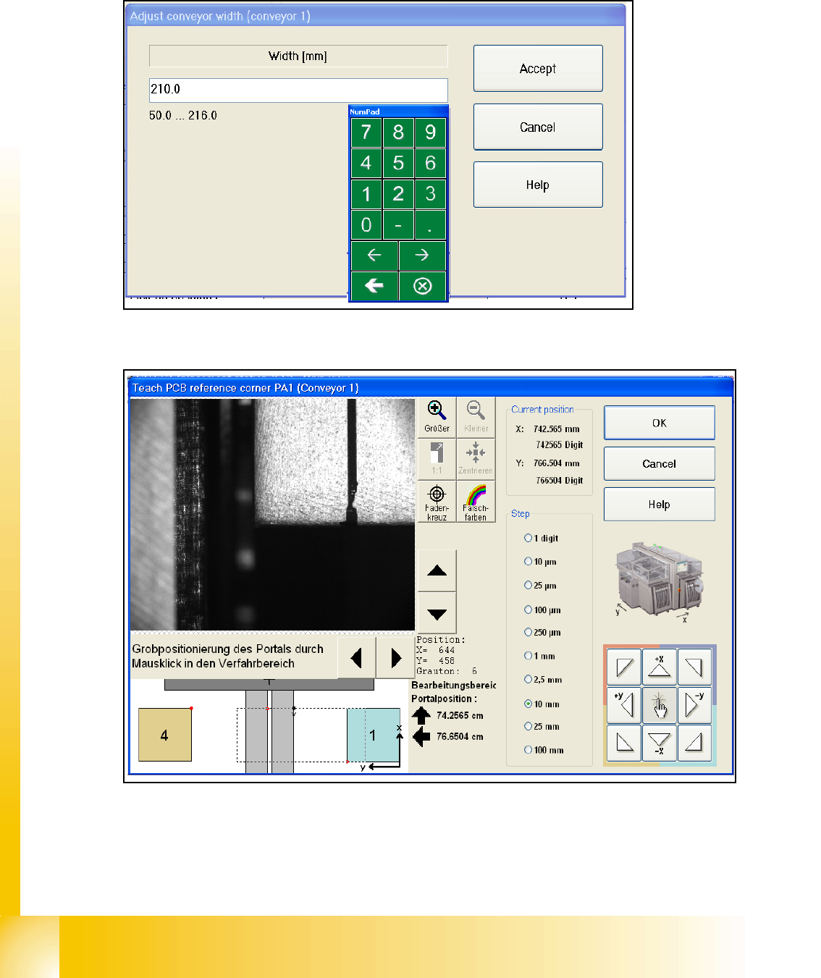Click the placement machine picture

pos(660,581)
